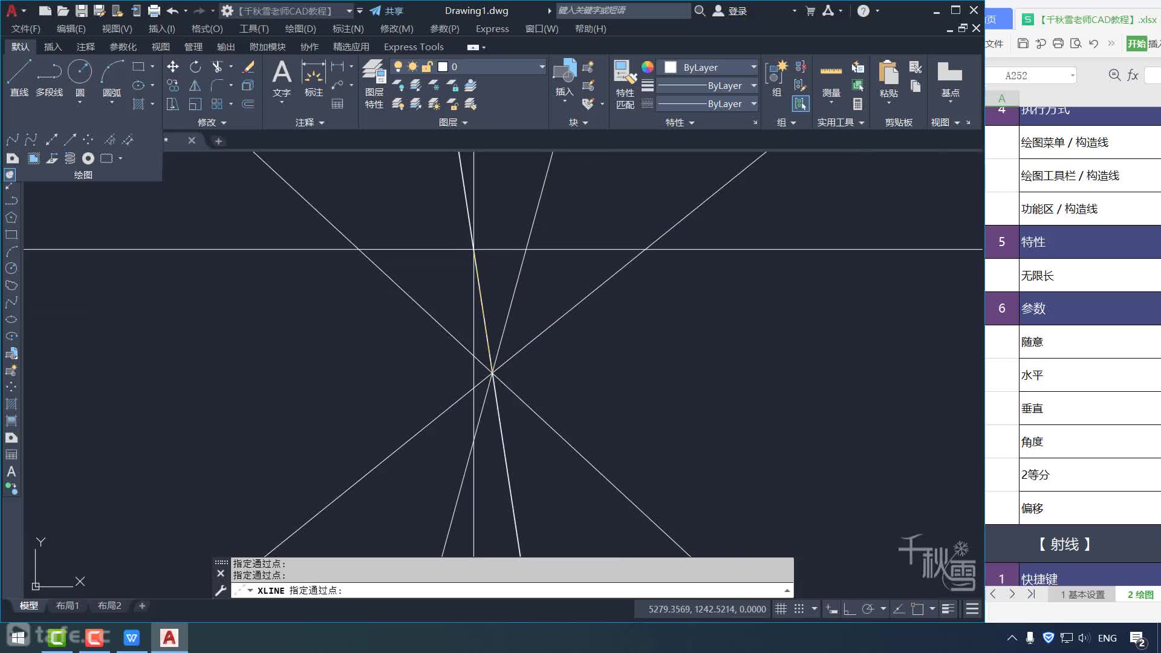The image size is (1161, 653).
Task: Click the Donut tool icon
Action: (x=88, y=158)
